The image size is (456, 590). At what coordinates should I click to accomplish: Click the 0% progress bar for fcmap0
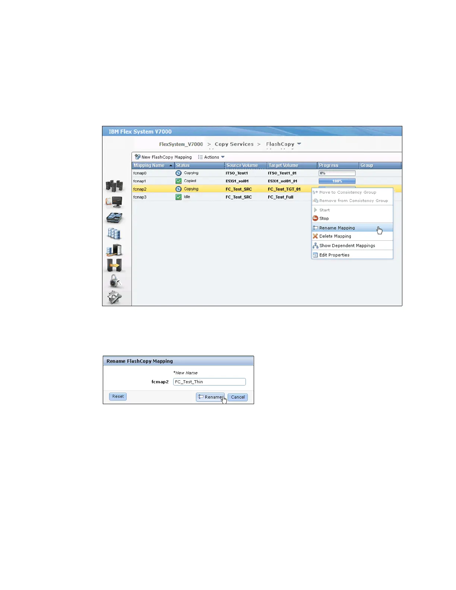point(337,173)
